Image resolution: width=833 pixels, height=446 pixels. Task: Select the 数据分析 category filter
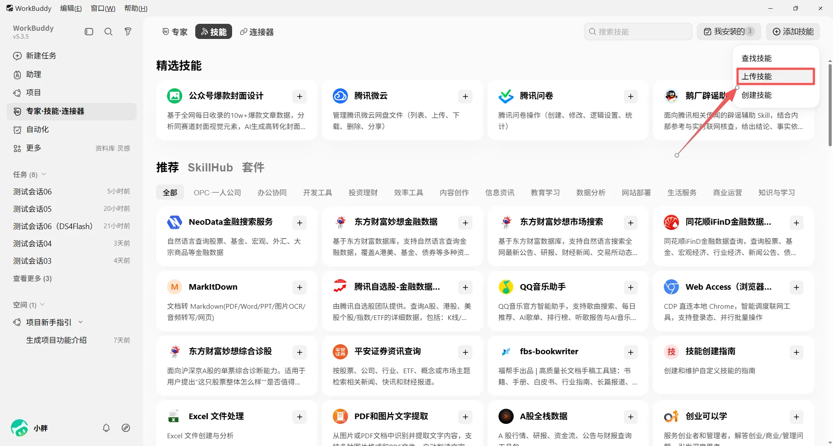(591, 192)
